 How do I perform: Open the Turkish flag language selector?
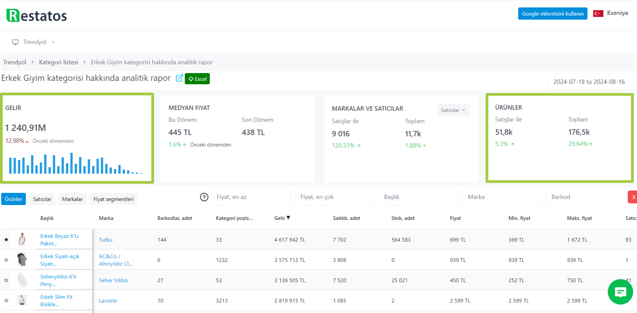point(598,14)
